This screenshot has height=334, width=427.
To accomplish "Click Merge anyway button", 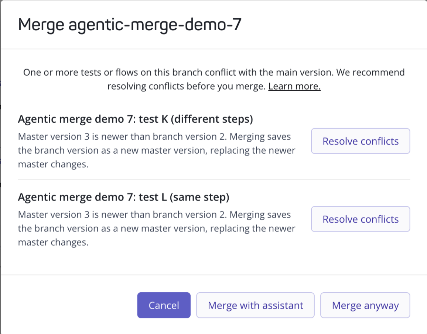I will click(365, 305).
